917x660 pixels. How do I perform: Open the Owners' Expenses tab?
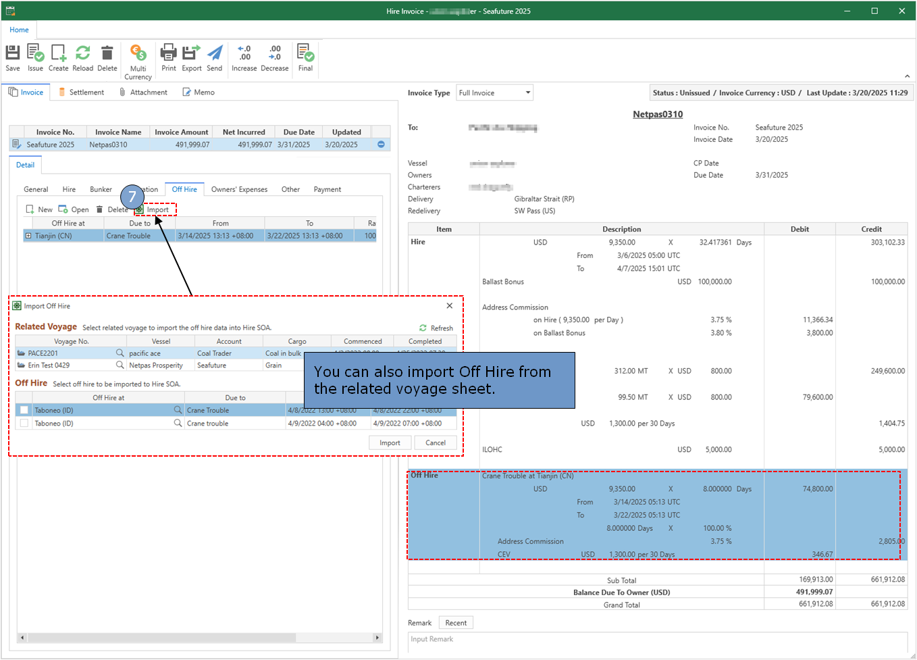click(239, 190)
